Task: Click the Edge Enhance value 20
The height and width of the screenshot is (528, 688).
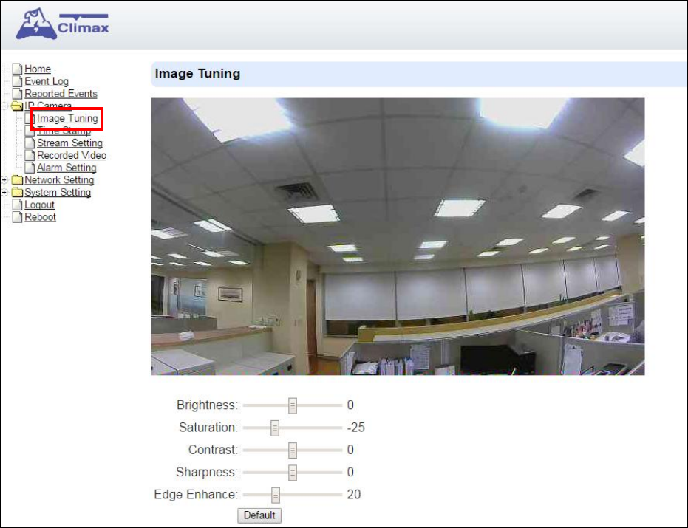Action: pos(354,495)
